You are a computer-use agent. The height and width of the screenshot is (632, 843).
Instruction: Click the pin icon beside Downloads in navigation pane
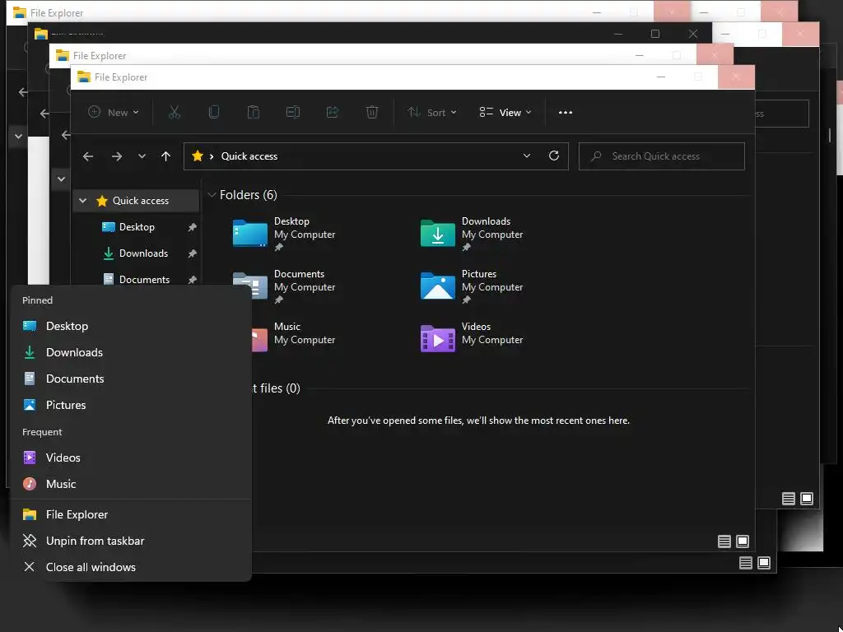[192, 253]
